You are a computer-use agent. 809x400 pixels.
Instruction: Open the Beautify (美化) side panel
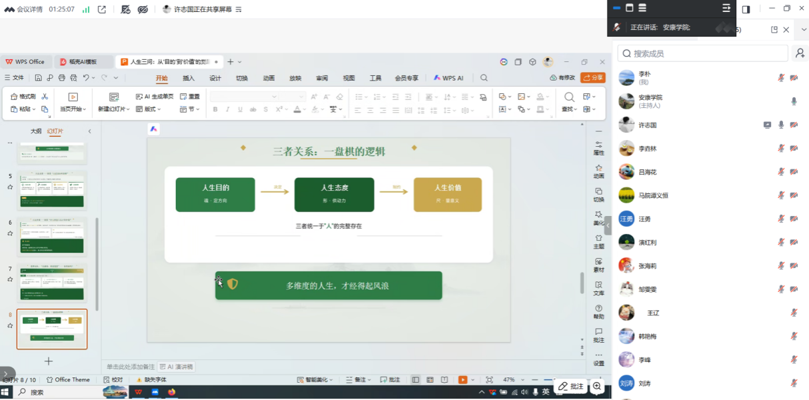point(598,218)
